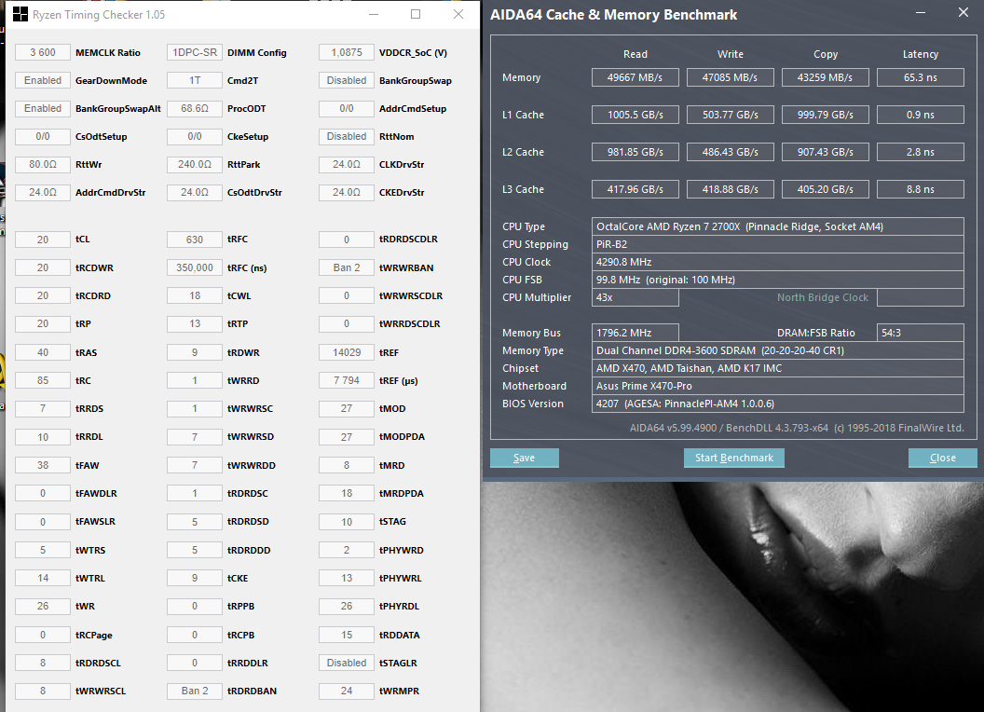The image size is (984, 712).
Task: Maximize the Ryzen Timing Checker window
Action: [416, 14]
